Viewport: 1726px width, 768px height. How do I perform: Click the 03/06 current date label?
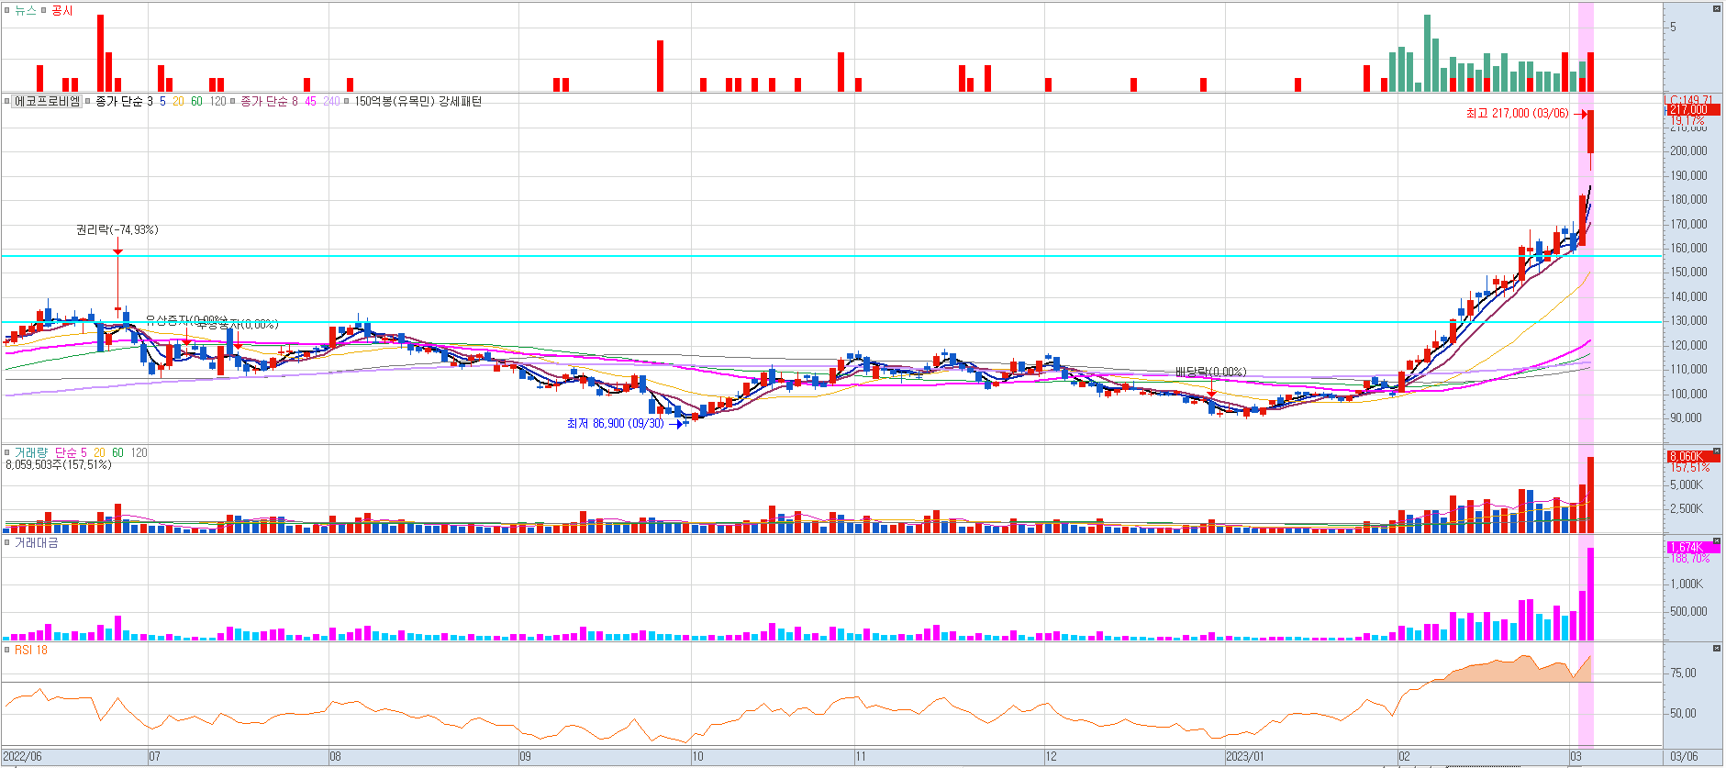1684,757
